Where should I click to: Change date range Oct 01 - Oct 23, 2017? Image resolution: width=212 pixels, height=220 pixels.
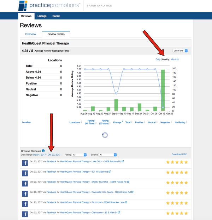[47, 155]
